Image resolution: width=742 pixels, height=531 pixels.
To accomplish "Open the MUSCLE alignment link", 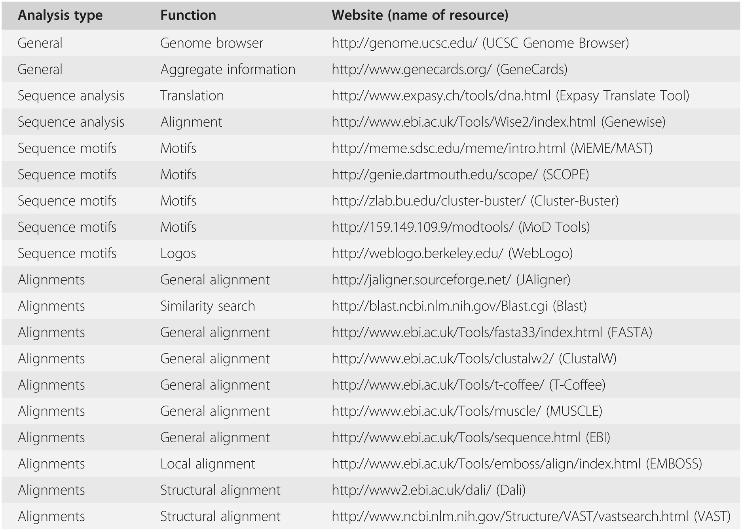I will tap(436, 411).
